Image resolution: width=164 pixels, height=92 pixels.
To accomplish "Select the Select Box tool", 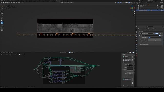I will click(2, 6).
